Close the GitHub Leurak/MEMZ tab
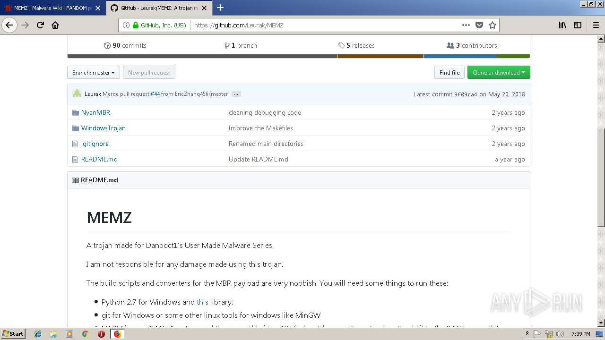The width and height of the screenshot is (605, 340). pyautogui.click(x=204, y=8)
